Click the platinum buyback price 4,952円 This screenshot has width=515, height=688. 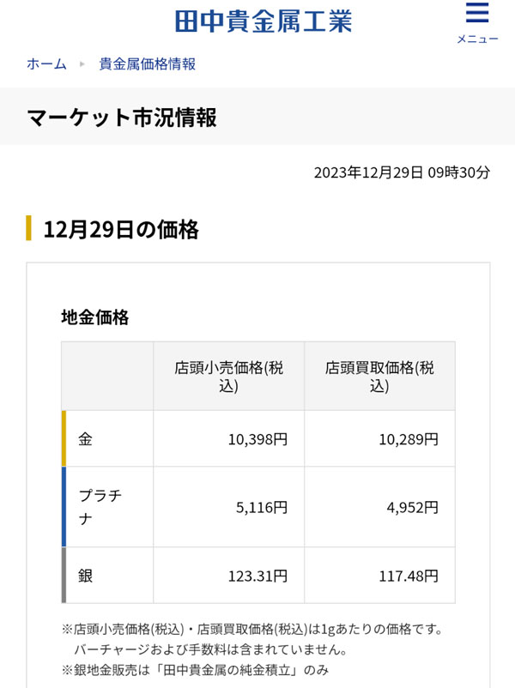click(412, 507)
